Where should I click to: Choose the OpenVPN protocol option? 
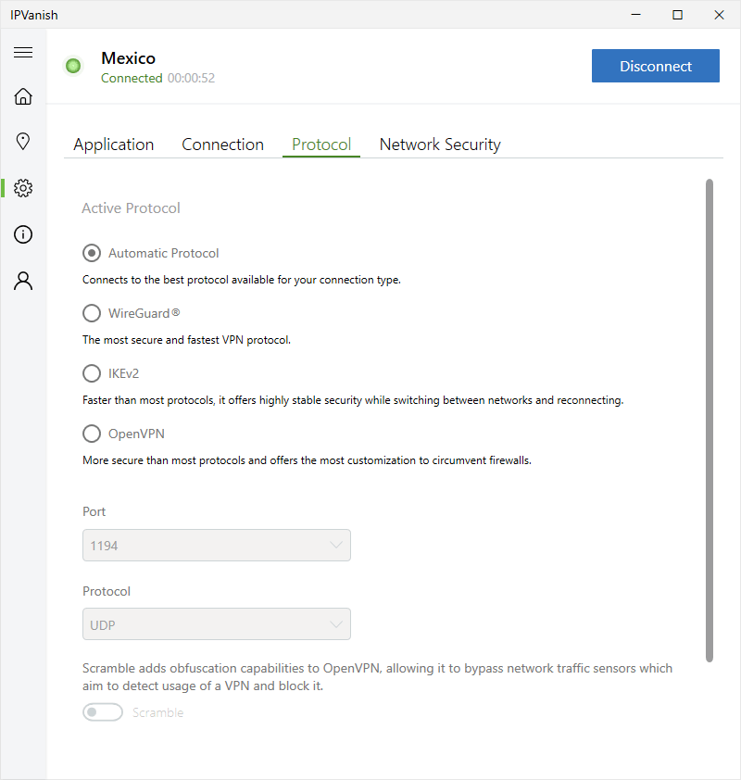tap(92, 434)
